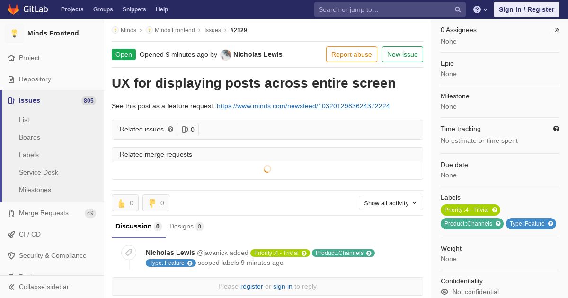Switch to the Discussion tab
Screen dimensions: 568x298
point(139,226)
